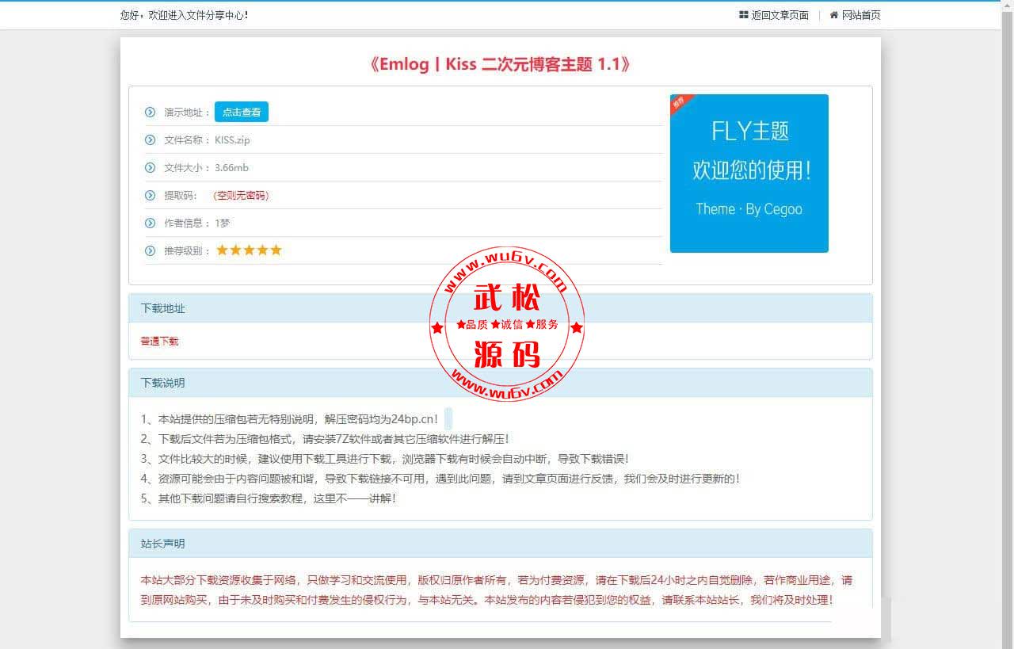Click the 站长声明 section header

tap(501, 544)
